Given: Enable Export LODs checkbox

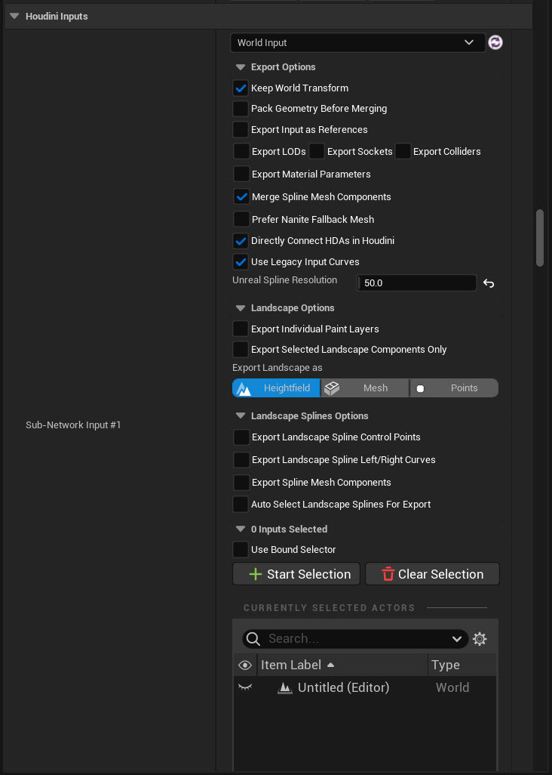Looking at the screenshot, I should point(241,151).
